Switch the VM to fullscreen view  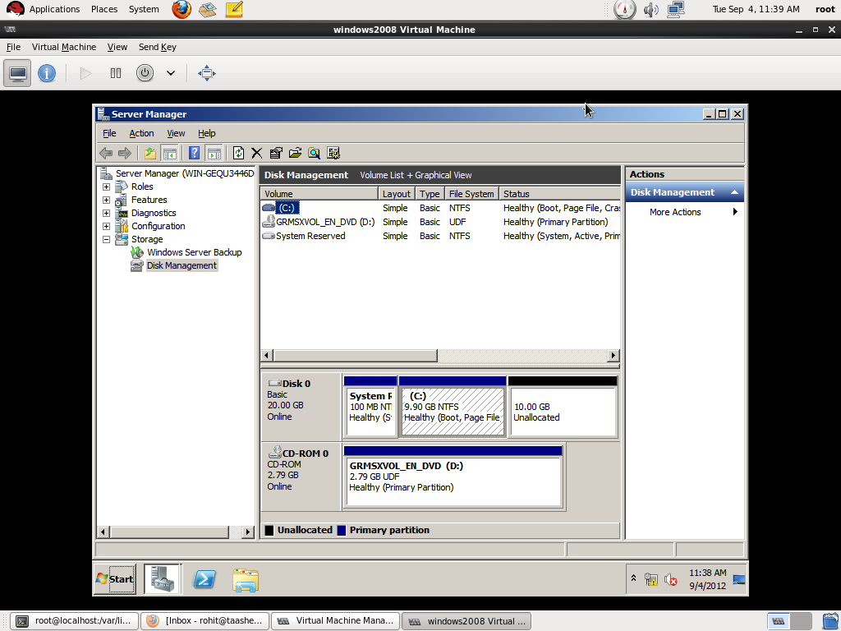click(206, 73)
